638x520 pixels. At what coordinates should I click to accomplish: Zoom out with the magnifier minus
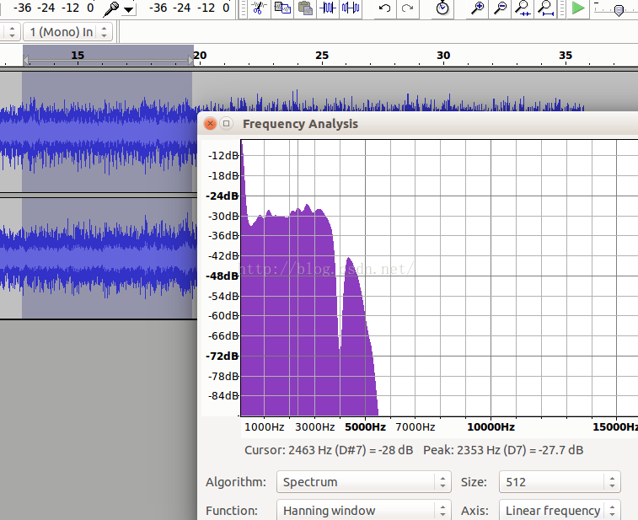click(x=501, y=8)
